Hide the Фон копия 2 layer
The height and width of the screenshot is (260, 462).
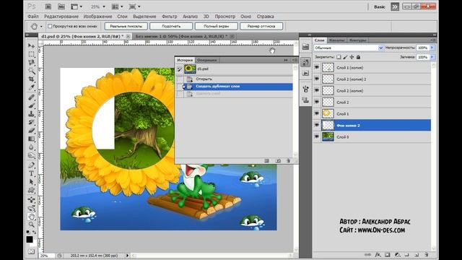(317, 125)
